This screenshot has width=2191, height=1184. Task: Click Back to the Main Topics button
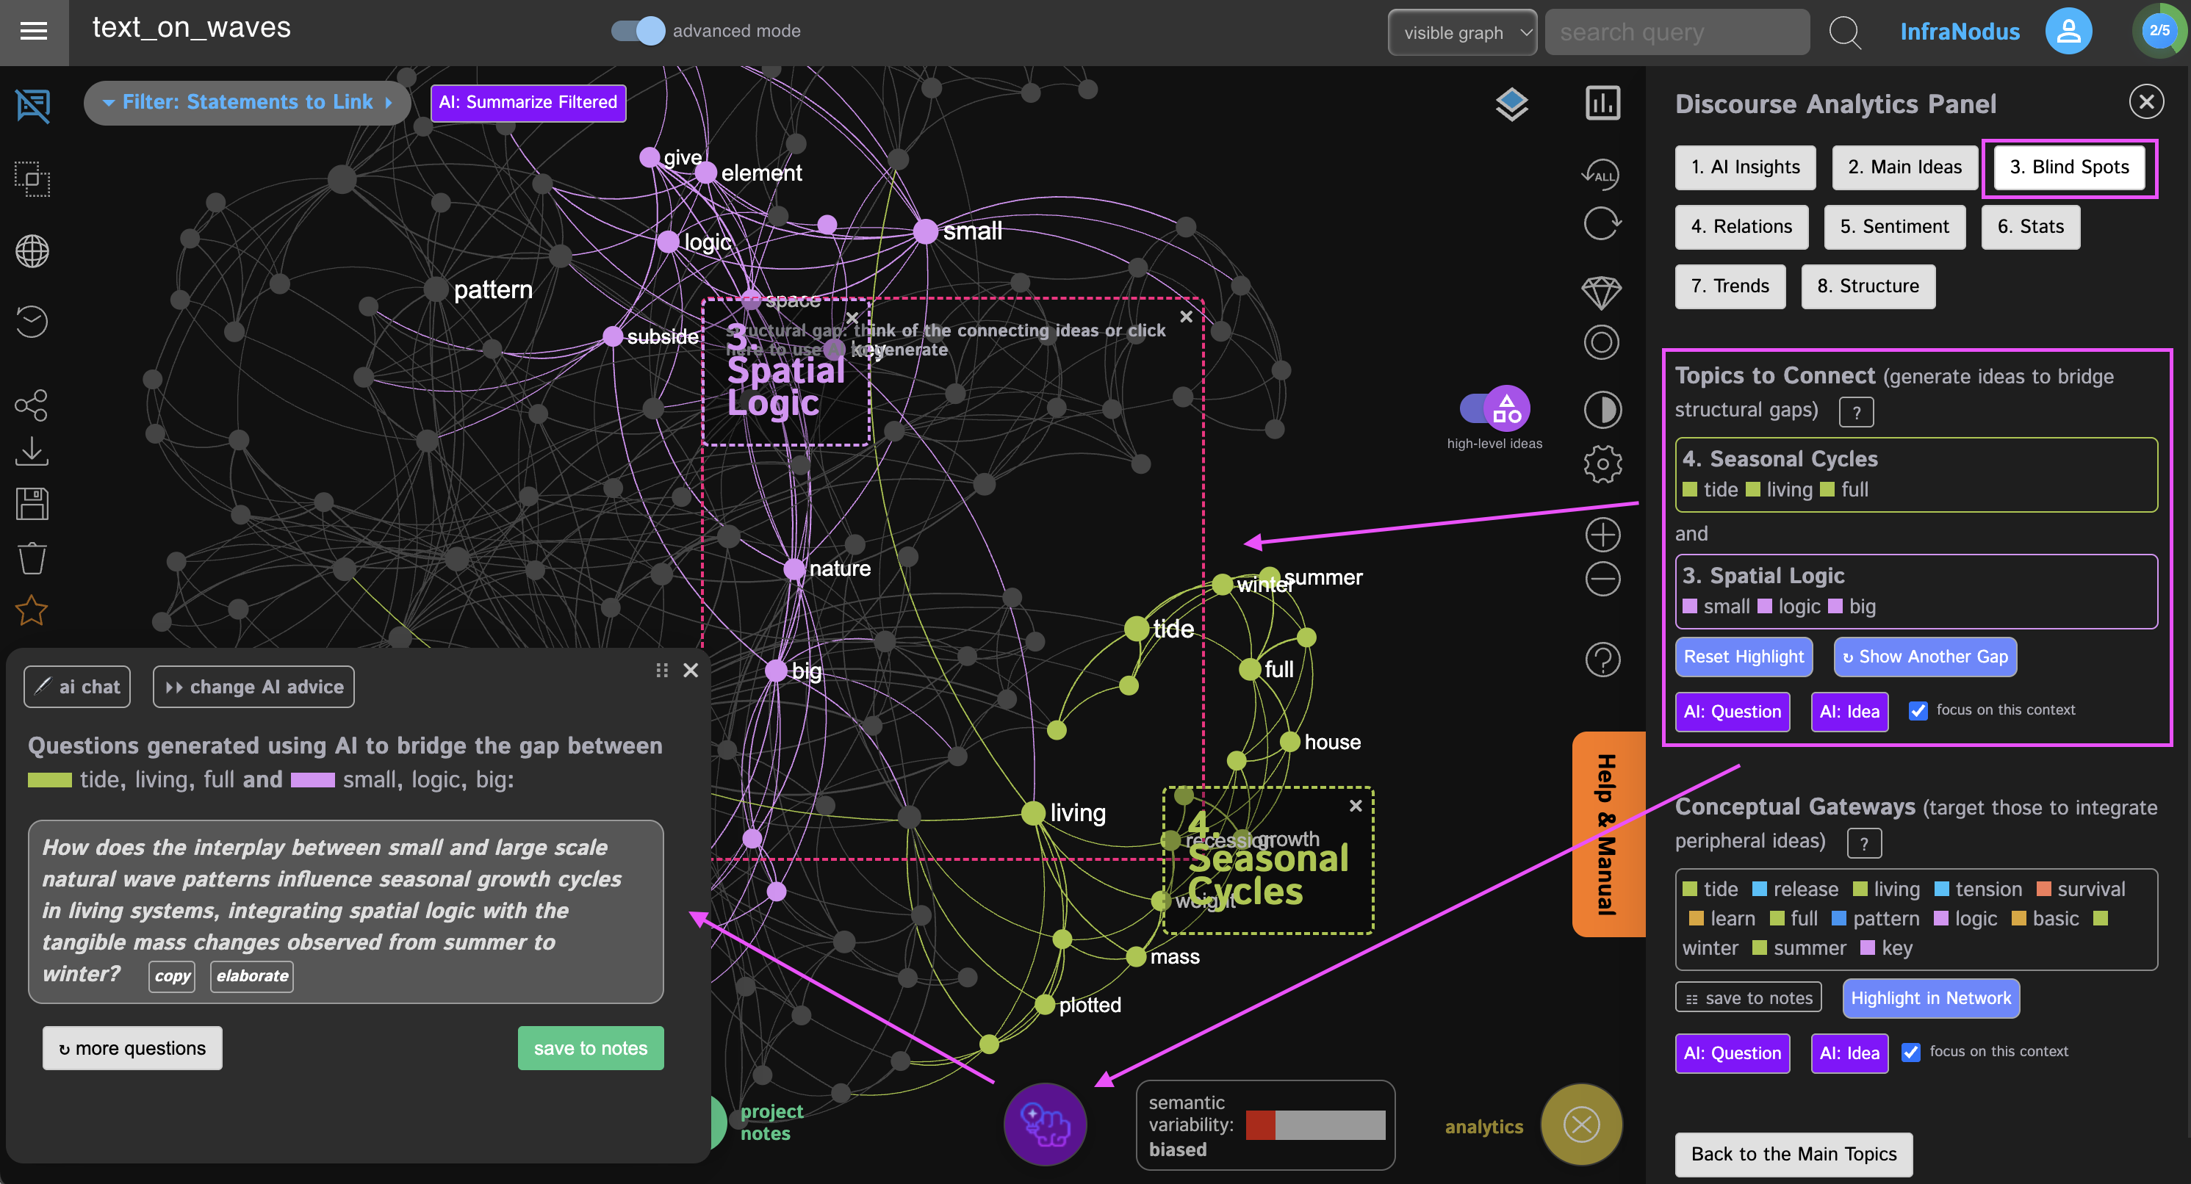tap(1793, 1154)
